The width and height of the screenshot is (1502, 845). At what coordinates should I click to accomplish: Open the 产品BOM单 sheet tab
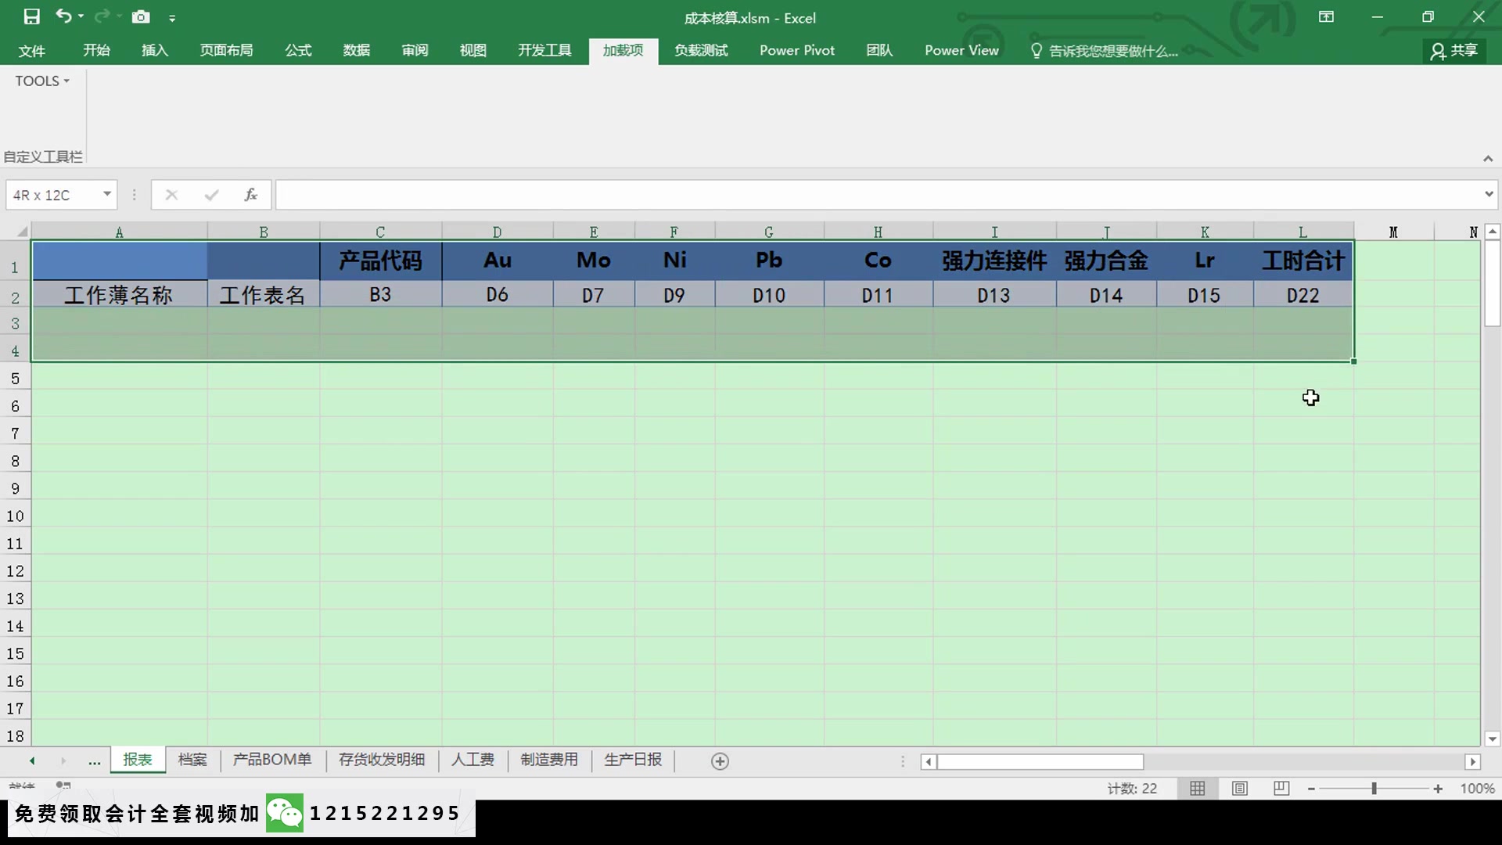pyautogui.click(x=271, y=760)
